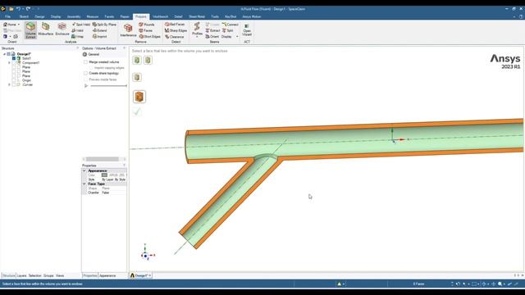Toggle Origin visibility checkbox
525x295 pixels.
click(14, 80)
